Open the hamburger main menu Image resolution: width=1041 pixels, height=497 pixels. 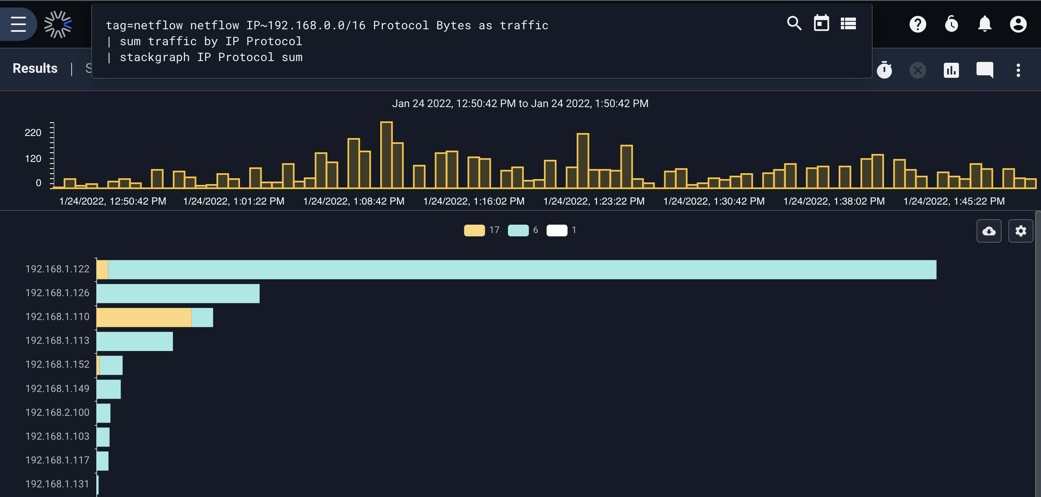point(18,24)
